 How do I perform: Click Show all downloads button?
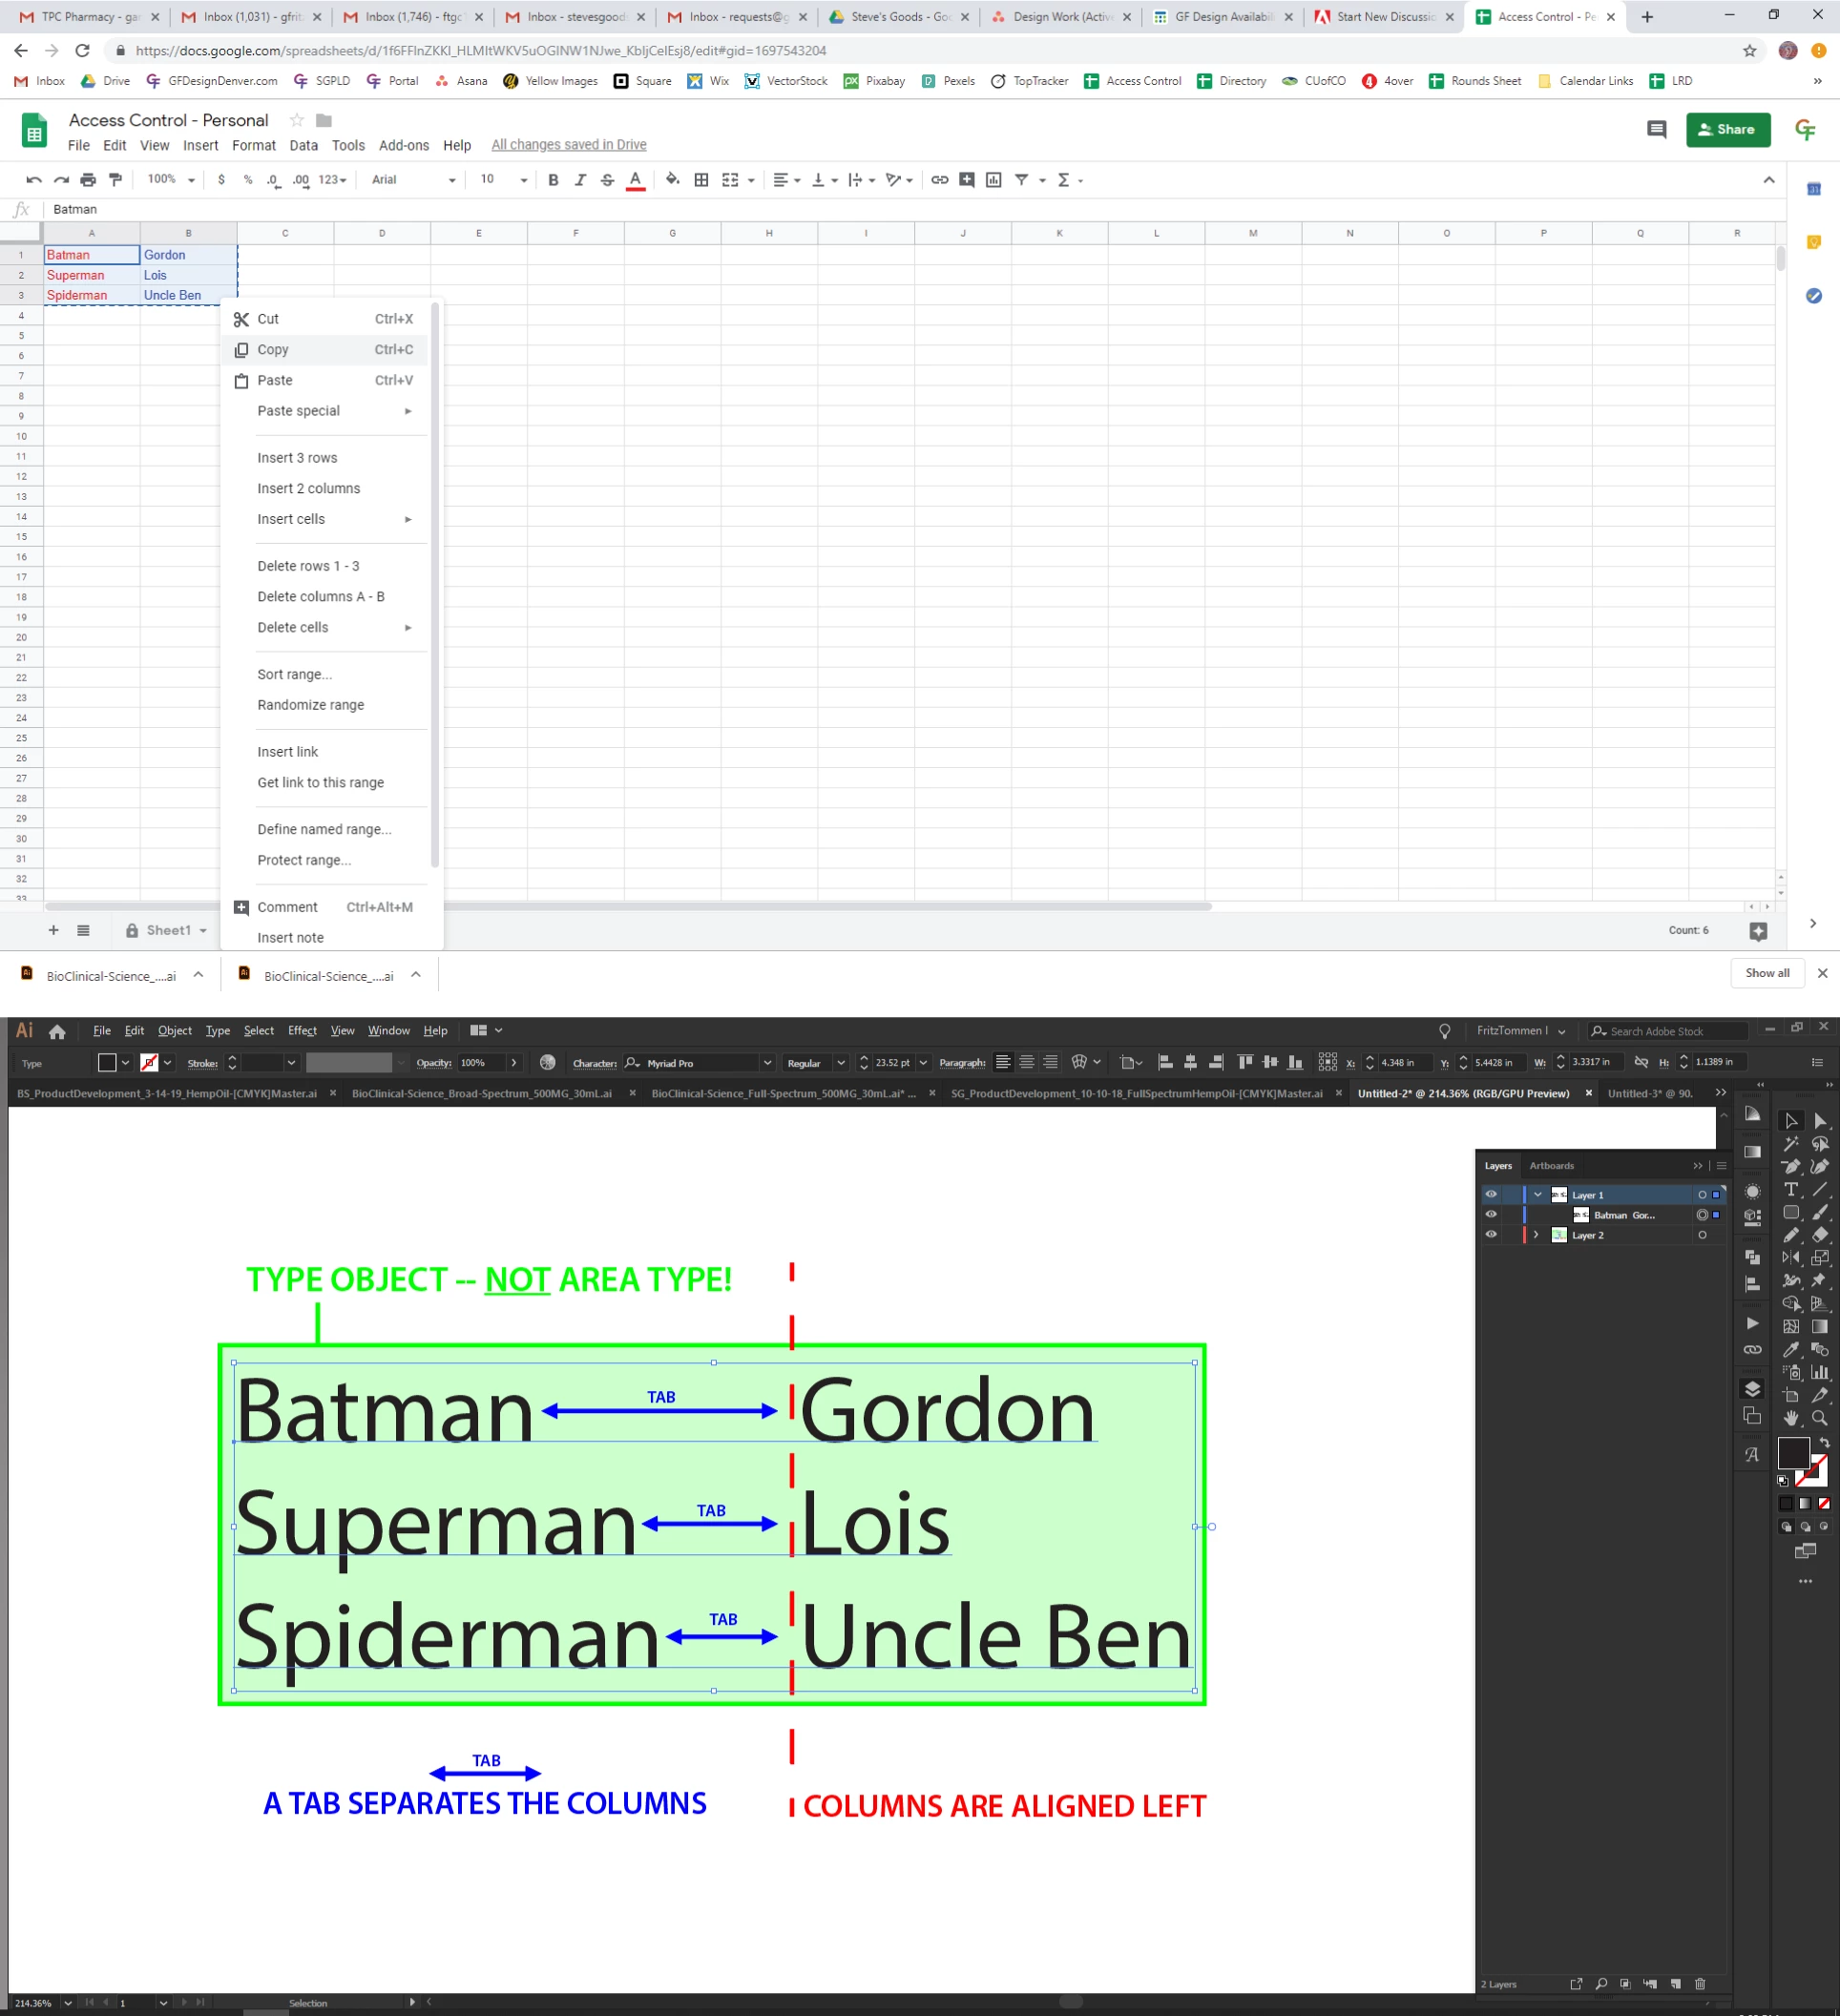1767,973
